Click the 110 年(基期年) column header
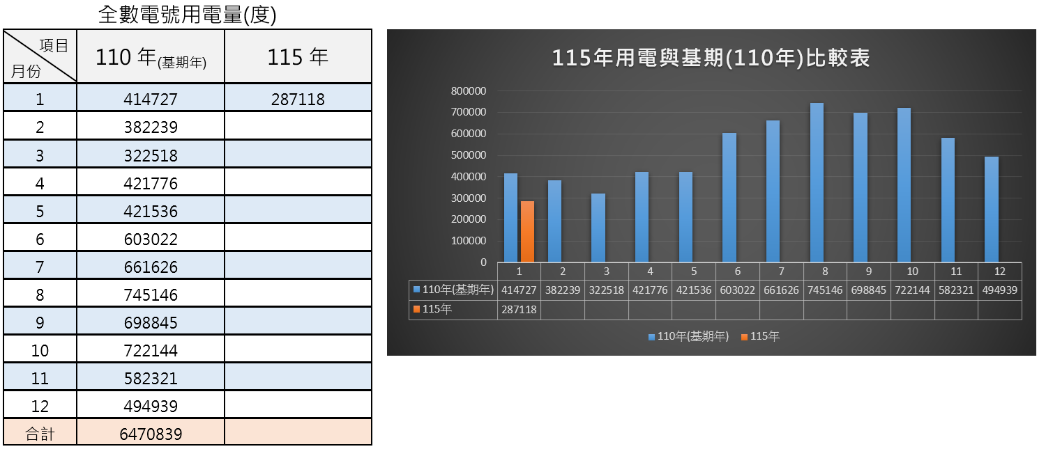The image size is (1039, 449). pos(150,56)
